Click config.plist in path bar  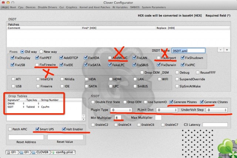coord(63,152)
